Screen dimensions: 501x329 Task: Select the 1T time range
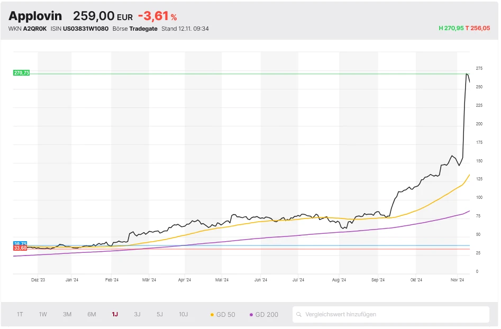tap(20, 314)
